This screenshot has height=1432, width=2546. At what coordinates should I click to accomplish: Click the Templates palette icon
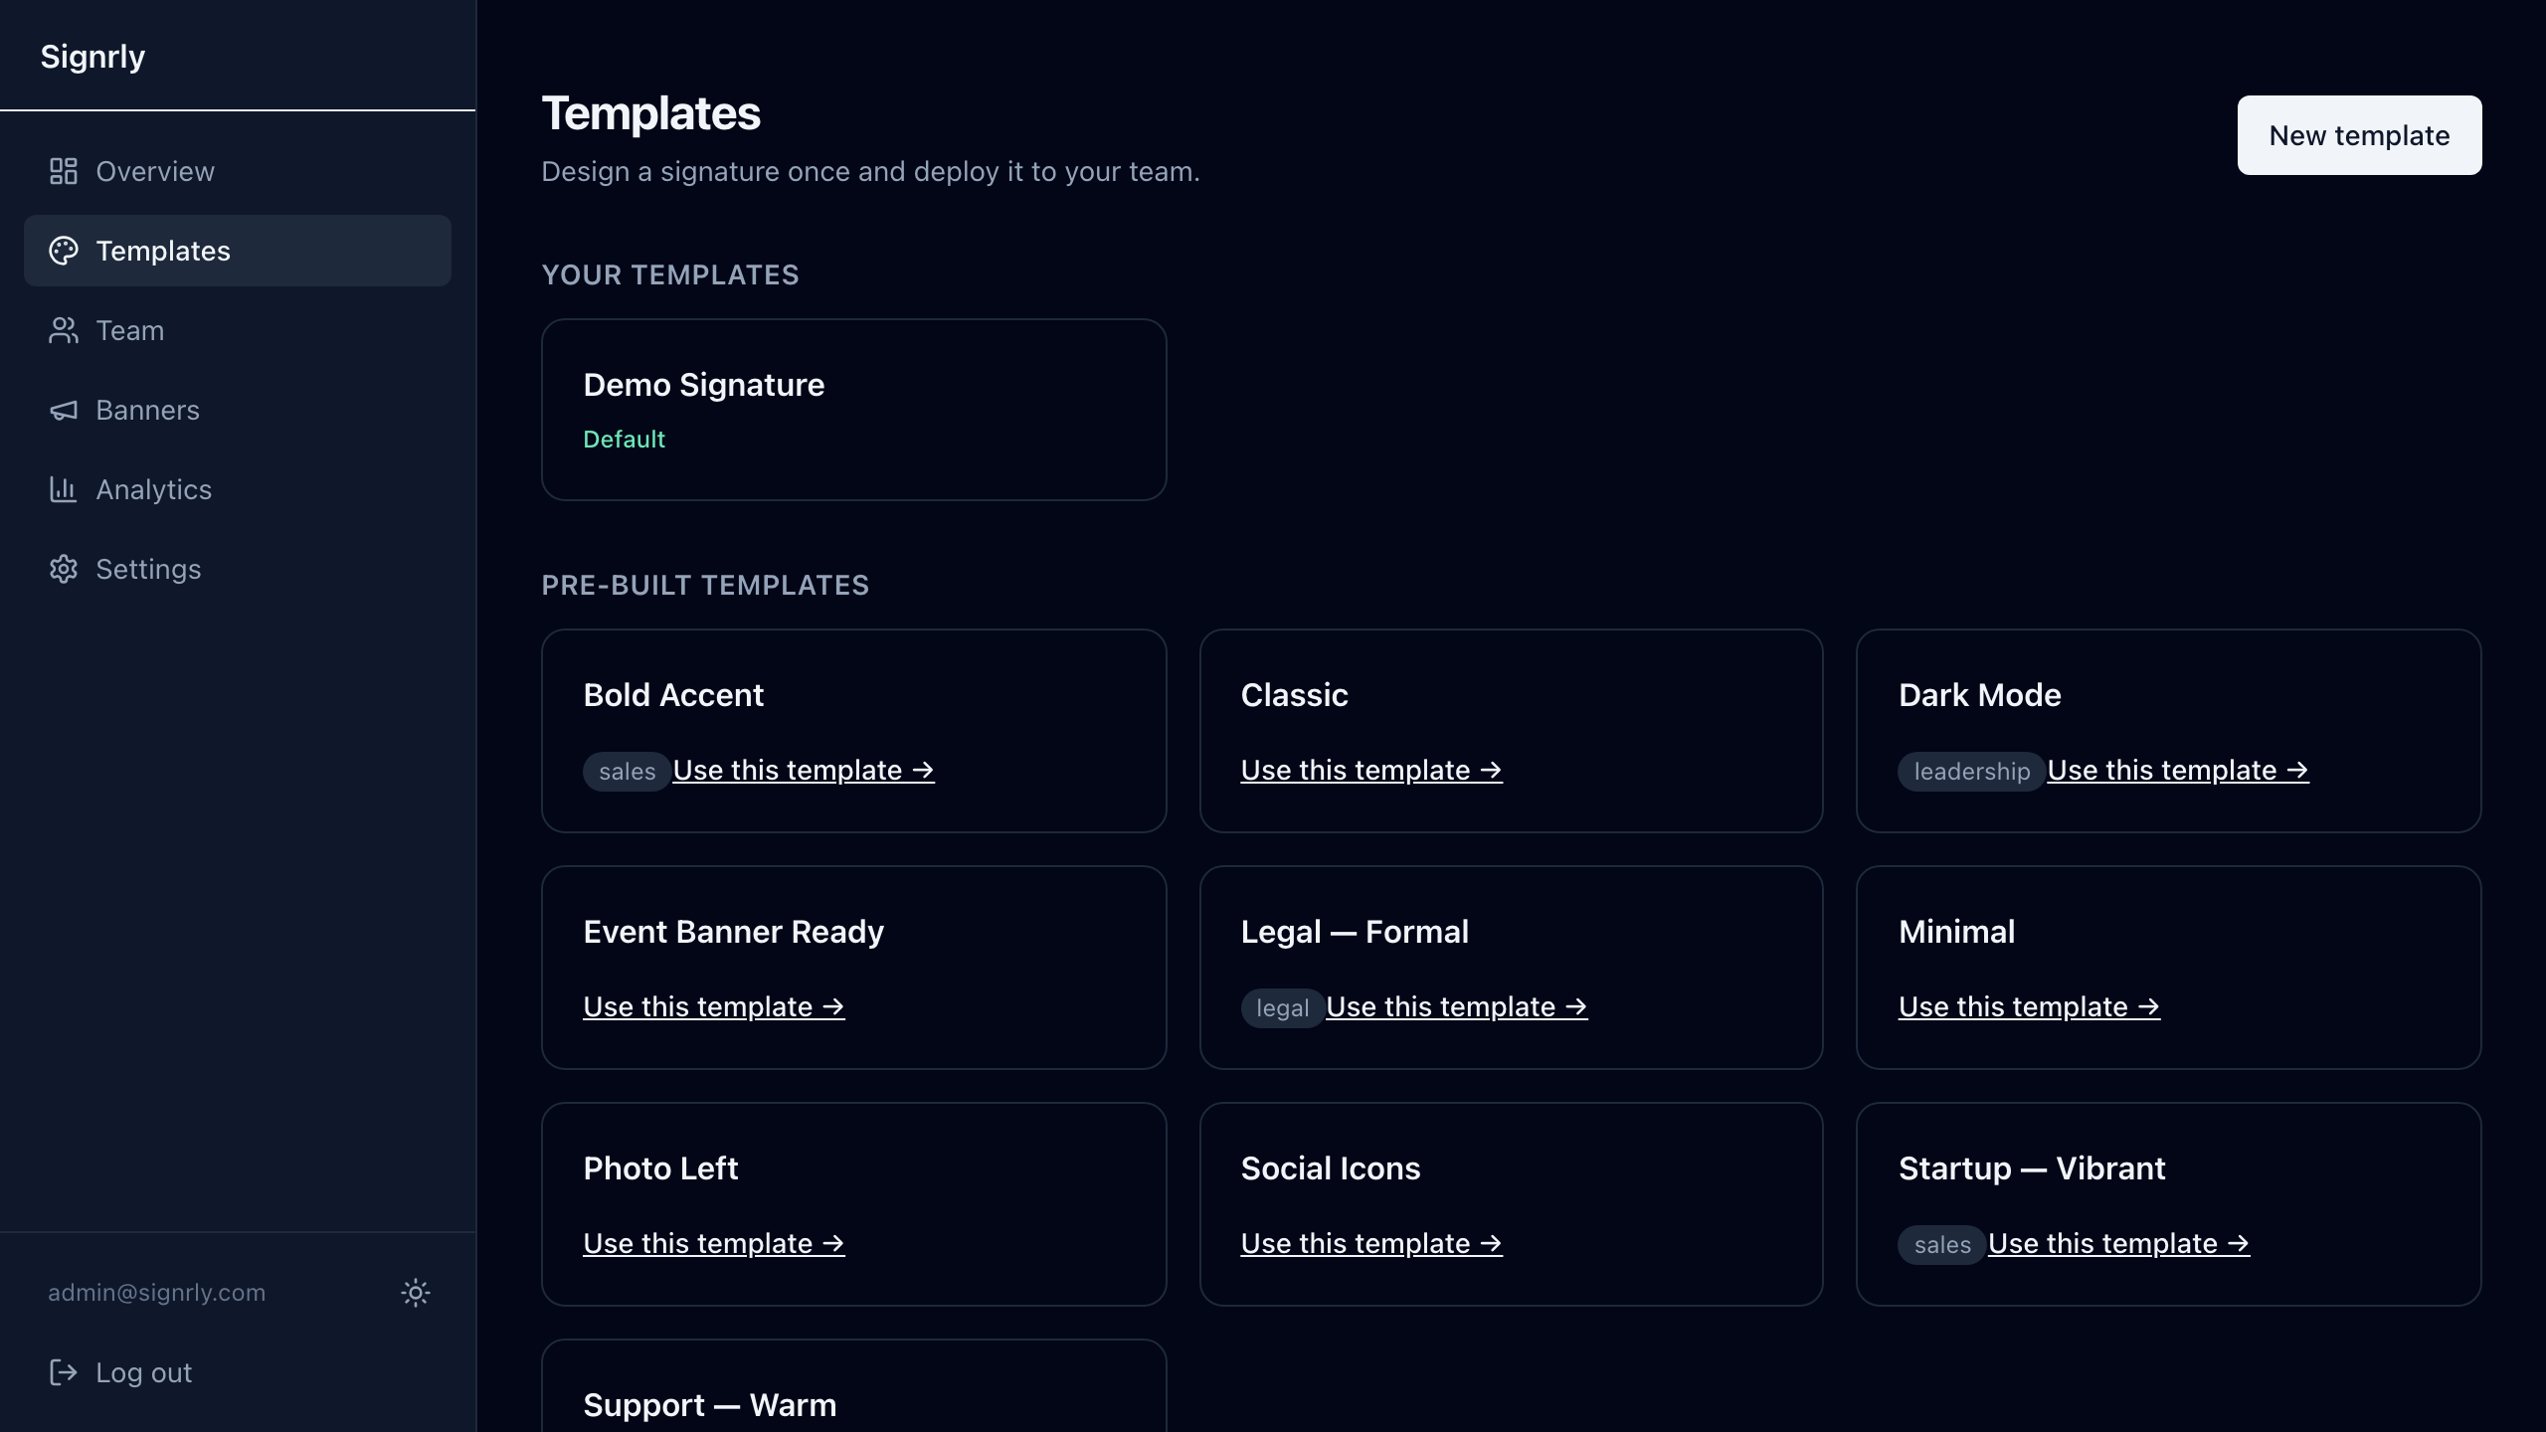coord(64,251)
